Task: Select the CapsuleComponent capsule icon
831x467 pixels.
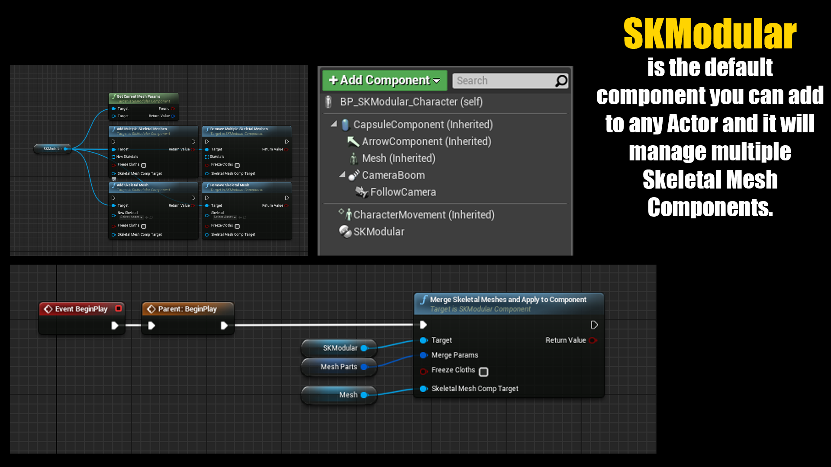Action: click(345, 125)
